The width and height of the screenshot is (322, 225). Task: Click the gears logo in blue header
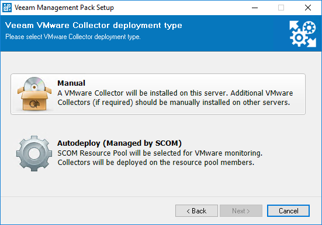(x=303, y=34)
